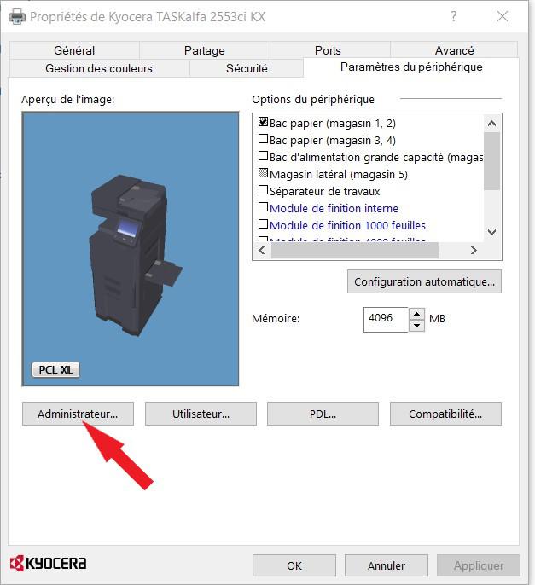Open the PDL settings dialog

tap(323, 414)
